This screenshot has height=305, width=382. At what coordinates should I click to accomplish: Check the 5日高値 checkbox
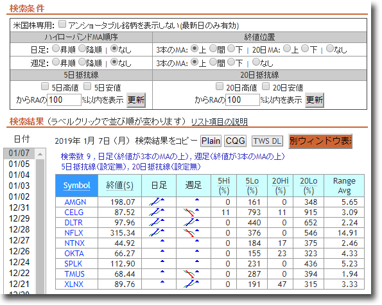click(45, 86)
